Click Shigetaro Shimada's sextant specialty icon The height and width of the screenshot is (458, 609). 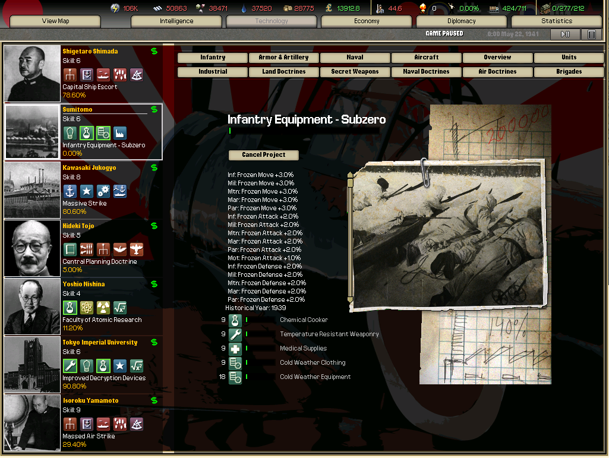pyautogui.click(x=137, y=75)
